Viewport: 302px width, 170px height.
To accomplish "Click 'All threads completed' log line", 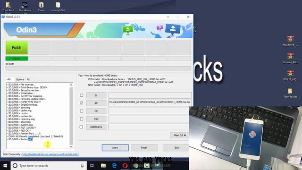I will [35, 136].
